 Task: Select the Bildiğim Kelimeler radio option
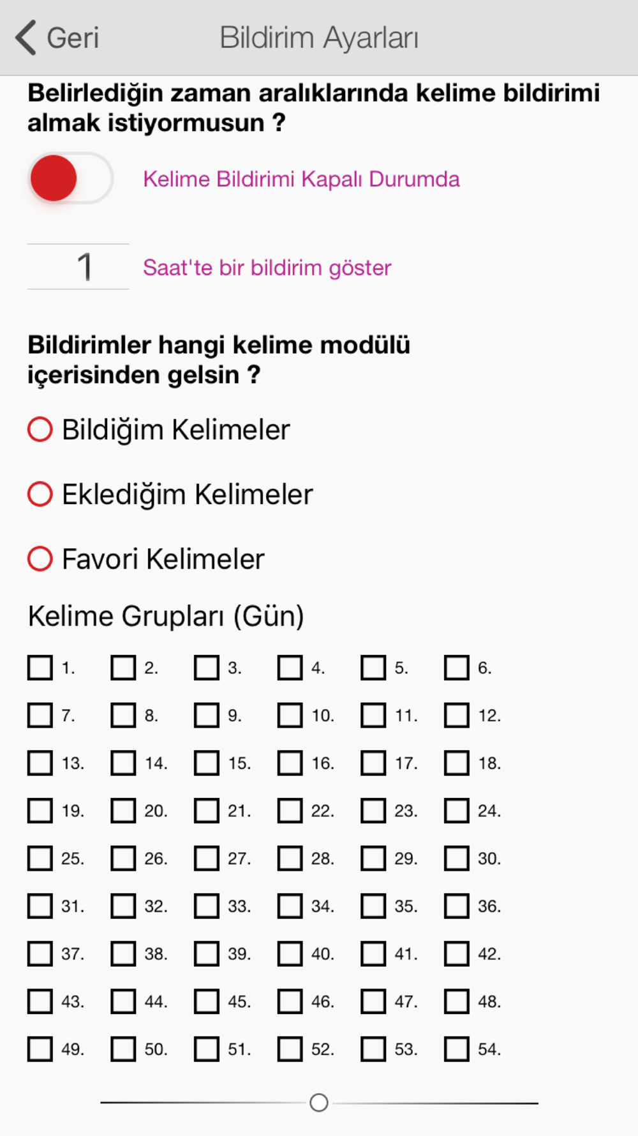click(x=40, y=429)
